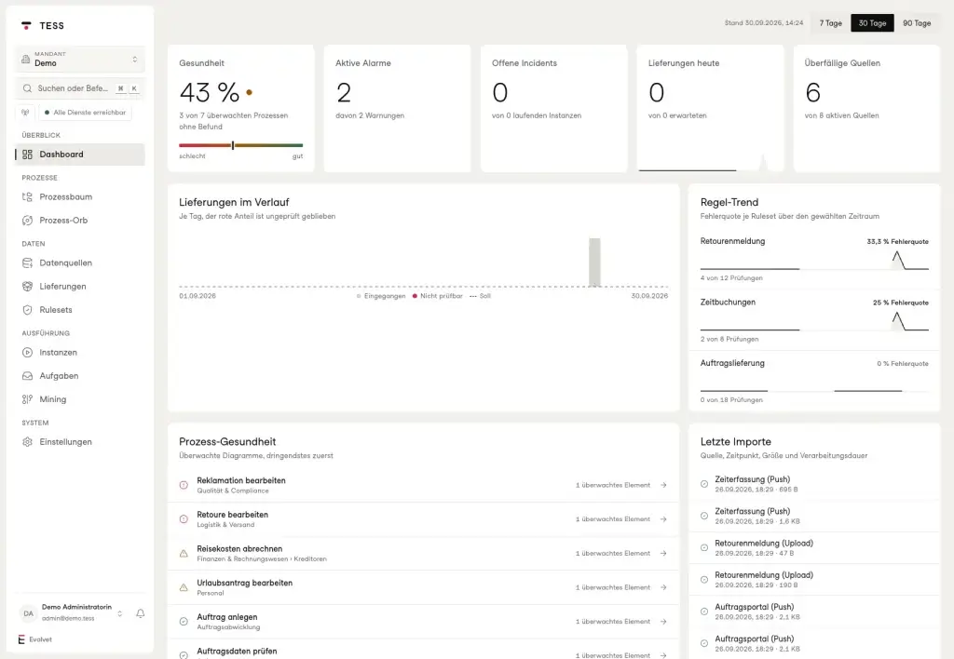Click the Einstellungen gear icon
954x659 pixels.
tap(27, 442)
